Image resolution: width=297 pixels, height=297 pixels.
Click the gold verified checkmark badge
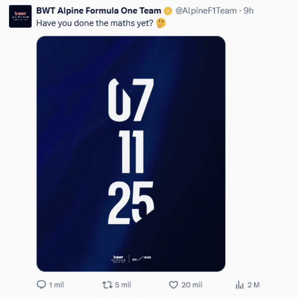167,11
